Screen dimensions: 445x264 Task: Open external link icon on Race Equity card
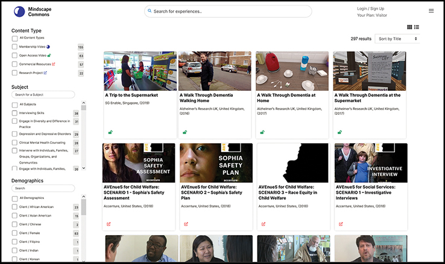[x=264, y=224]
